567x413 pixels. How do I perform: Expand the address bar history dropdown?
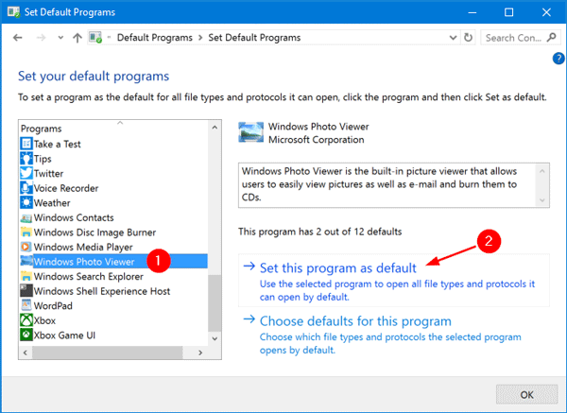point(453,38)
